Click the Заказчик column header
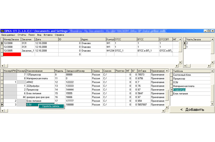This screenshot has width=215, height=142. point(28,39)
